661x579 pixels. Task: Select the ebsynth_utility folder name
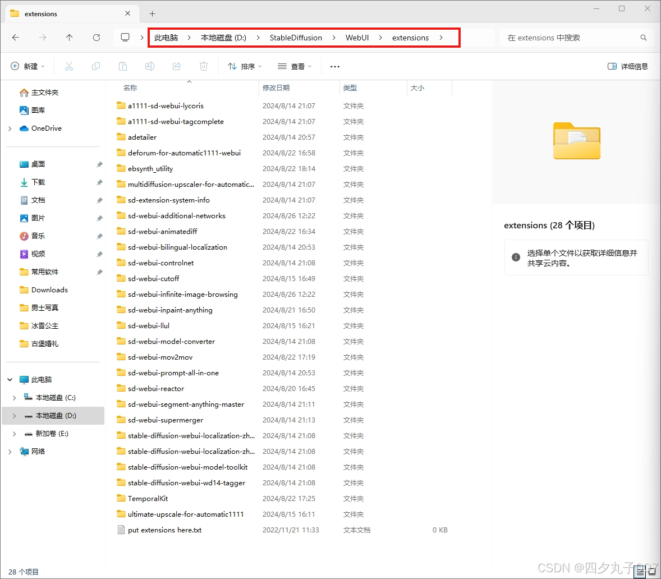[150, 168]
